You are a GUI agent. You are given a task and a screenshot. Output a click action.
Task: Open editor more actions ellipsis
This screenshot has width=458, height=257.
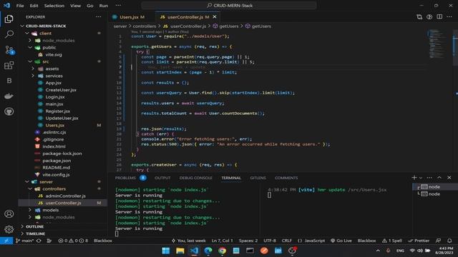coord(449,17)
